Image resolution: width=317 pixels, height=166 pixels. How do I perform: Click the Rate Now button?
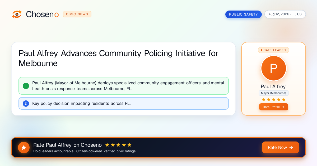pyautogui.click(x=280, y=147)
